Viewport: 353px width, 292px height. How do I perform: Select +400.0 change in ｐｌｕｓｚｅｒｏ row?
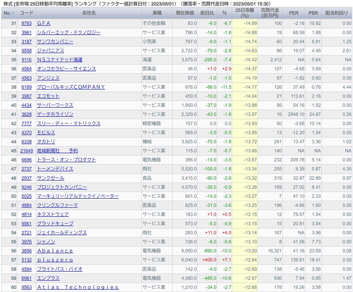click(209, 260)
